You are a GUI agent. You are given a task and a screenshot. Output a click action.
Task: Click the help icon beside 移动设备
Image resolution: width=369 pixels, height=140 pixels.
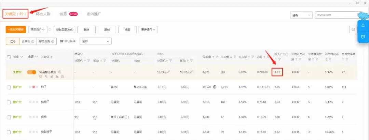pyautogui.click(x=53, y=41)
